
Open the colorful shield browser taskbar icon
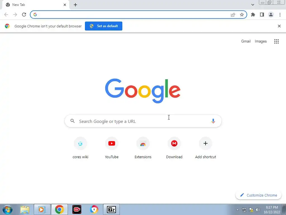click(x=94, y=209)
